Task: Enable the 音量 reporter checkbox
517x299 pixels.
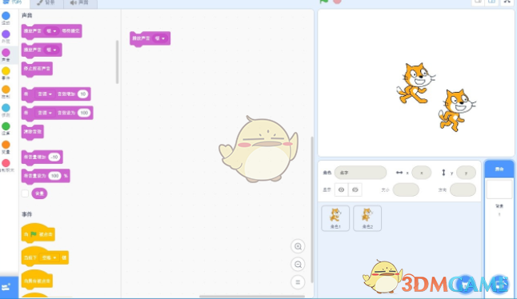Action: pos(25,193)
